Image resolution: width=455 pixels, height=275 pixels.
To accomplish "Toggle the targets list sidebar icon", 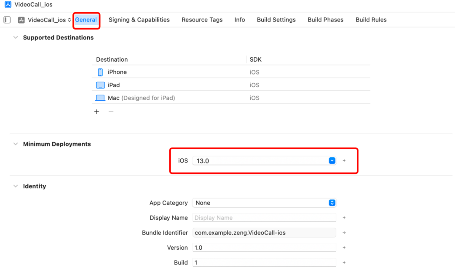I will coord(7,20).
